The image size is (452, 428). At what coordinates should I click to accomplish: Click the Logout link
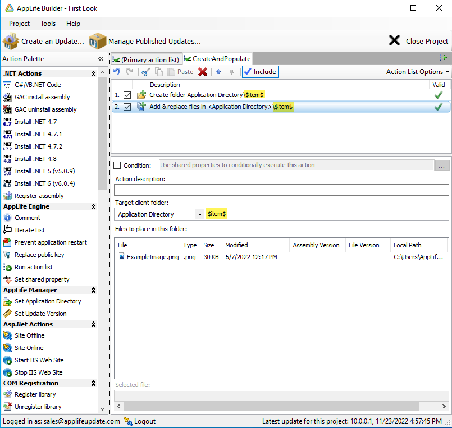[x=140, y=421]
